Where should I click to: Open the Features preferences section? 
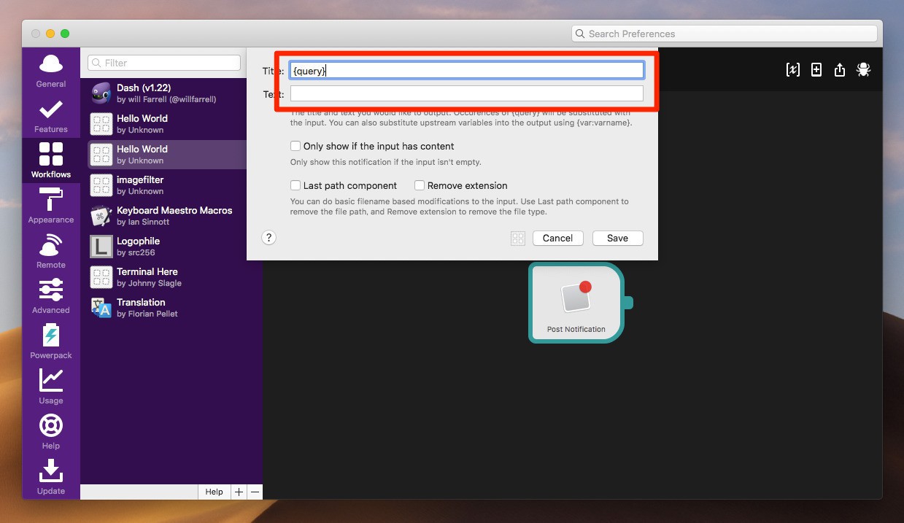point(51,117)
